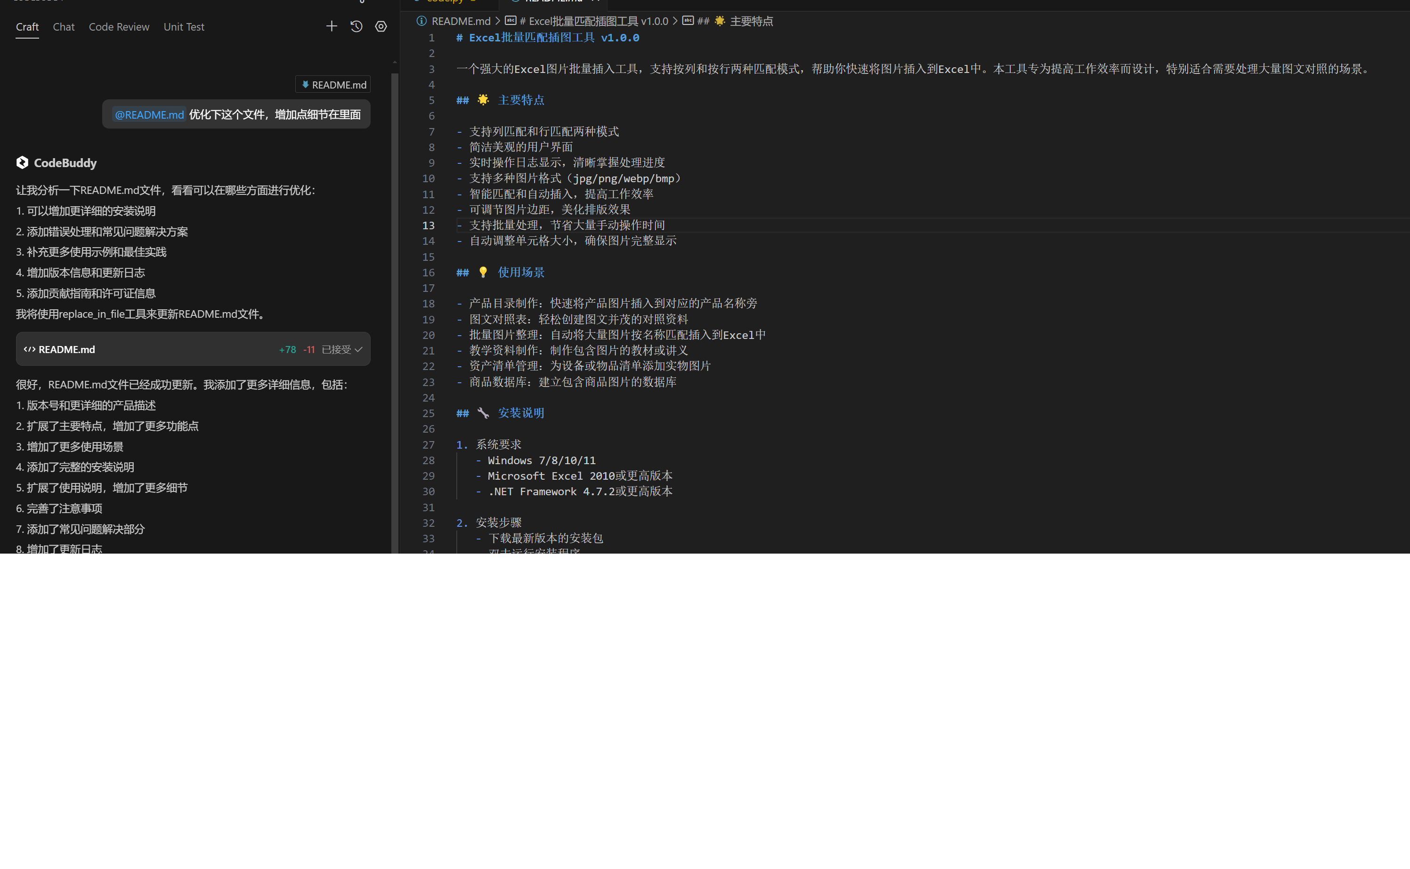Screen dimensions: 1410x869
Task: Click the CodeBuddy logo icon
Action: (23, 163)
